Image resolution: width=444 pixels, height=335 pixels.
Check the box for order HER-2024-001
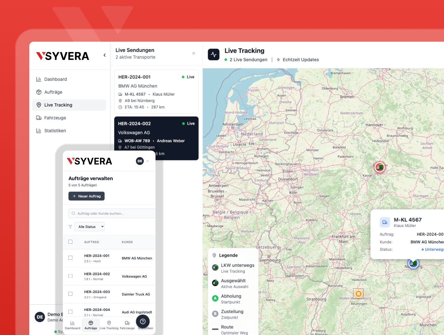click(x=71, y=258)
